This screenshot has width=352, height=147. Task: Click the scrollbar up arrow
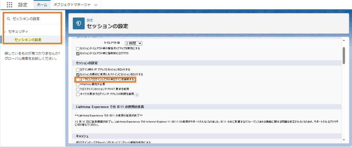tap(344, 40)
